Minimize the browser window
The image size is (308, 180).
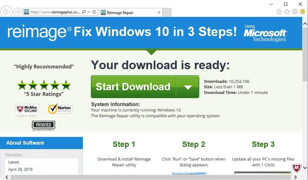[x=271, y=4]
